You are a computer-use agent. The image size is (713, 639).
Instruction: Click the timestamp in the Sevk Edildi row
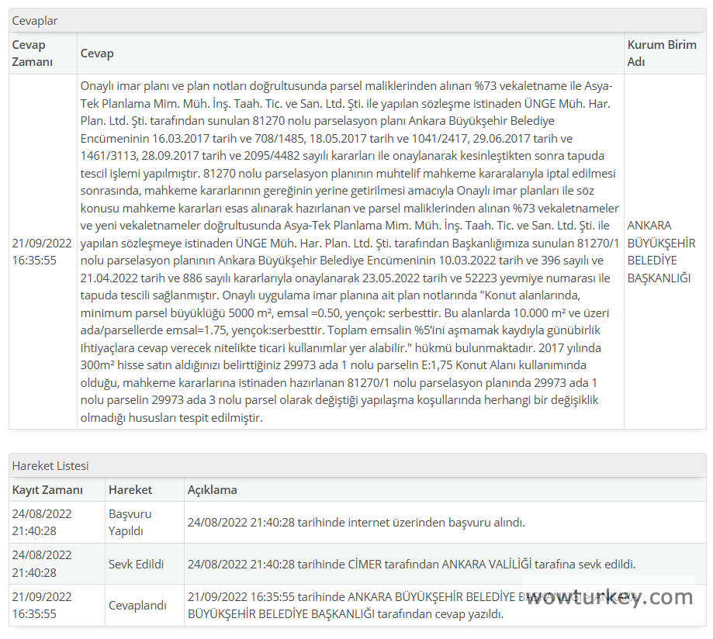(x=42, y=564)
